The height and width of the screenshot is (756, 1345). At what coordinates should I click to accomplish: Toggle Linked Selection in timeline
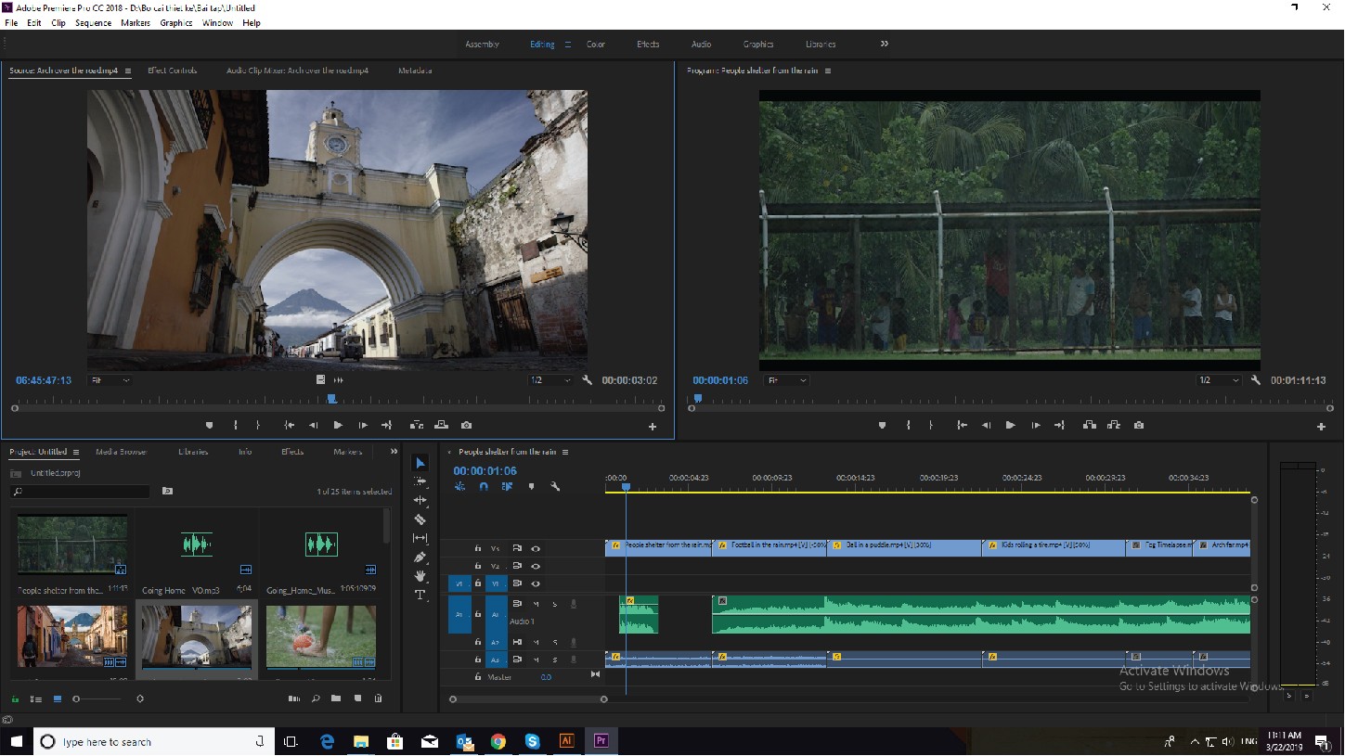tap(508, 486)
